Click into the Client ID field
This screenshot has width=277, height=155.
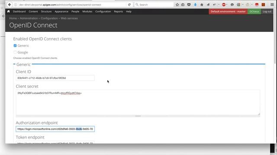pos(55,78)
